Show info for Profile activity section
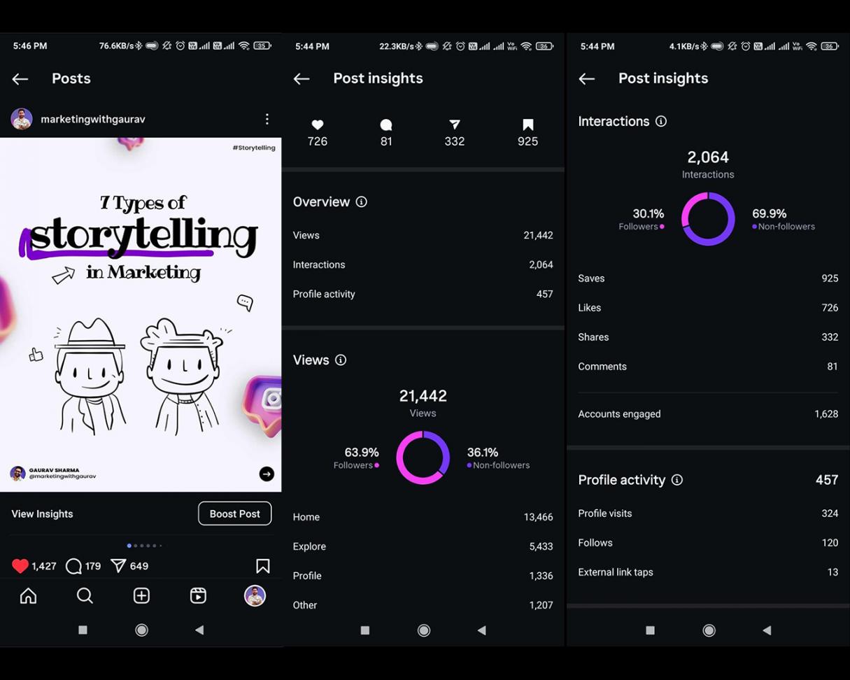Viewport: 850px width, 680px height. click(x=677, y=480)
